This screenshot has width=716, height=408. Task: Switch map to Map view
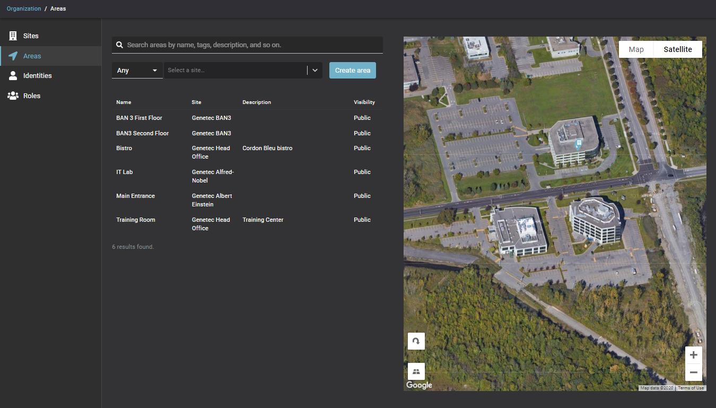click(636, 49)
